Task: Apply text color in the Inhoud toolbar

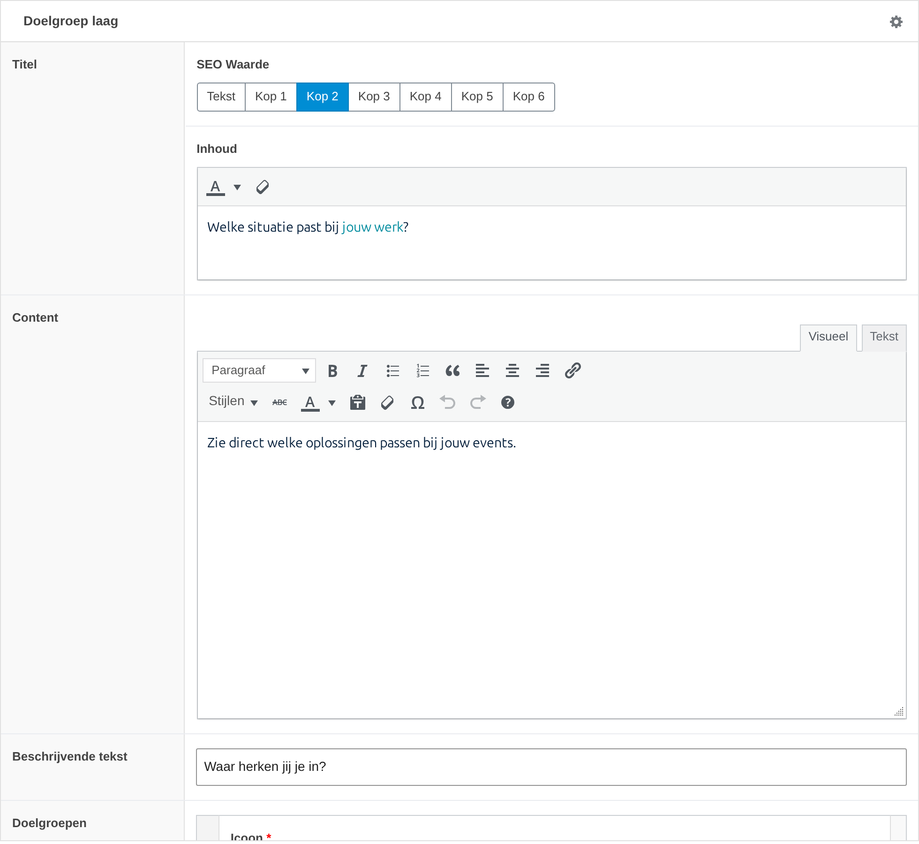Action: tap(215, 188)
